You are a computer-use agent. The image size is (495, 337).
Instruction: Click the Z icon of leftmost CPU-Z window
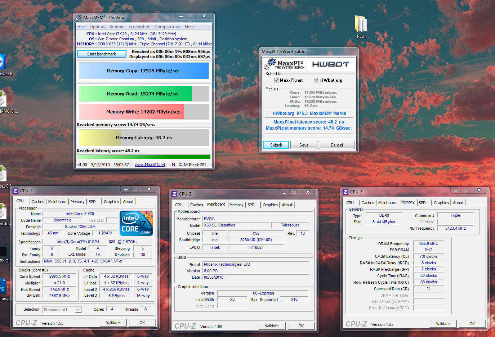tap(15, 190)
